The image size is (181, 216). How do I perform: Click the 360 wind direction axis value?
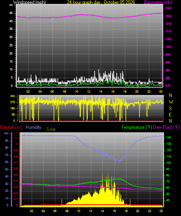tap(12, 96)
